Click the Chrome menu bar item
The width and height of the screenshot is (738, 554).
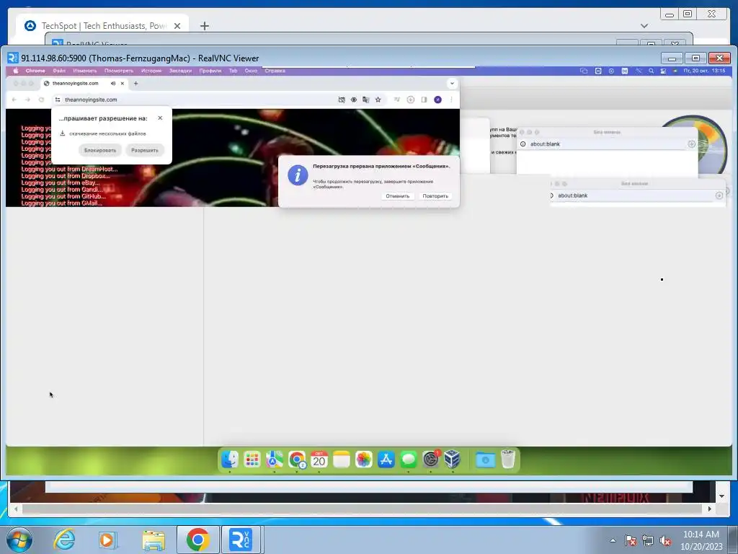35,71
